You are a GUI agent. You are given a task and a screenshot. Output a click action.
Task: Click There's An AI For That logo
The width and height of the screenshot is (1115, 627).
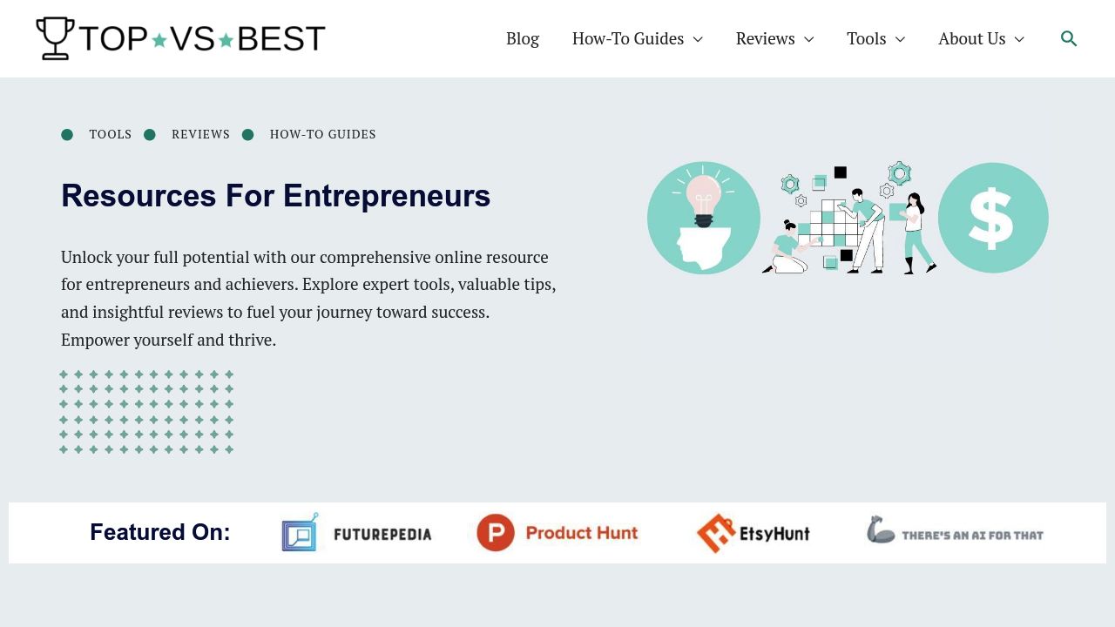955,530
